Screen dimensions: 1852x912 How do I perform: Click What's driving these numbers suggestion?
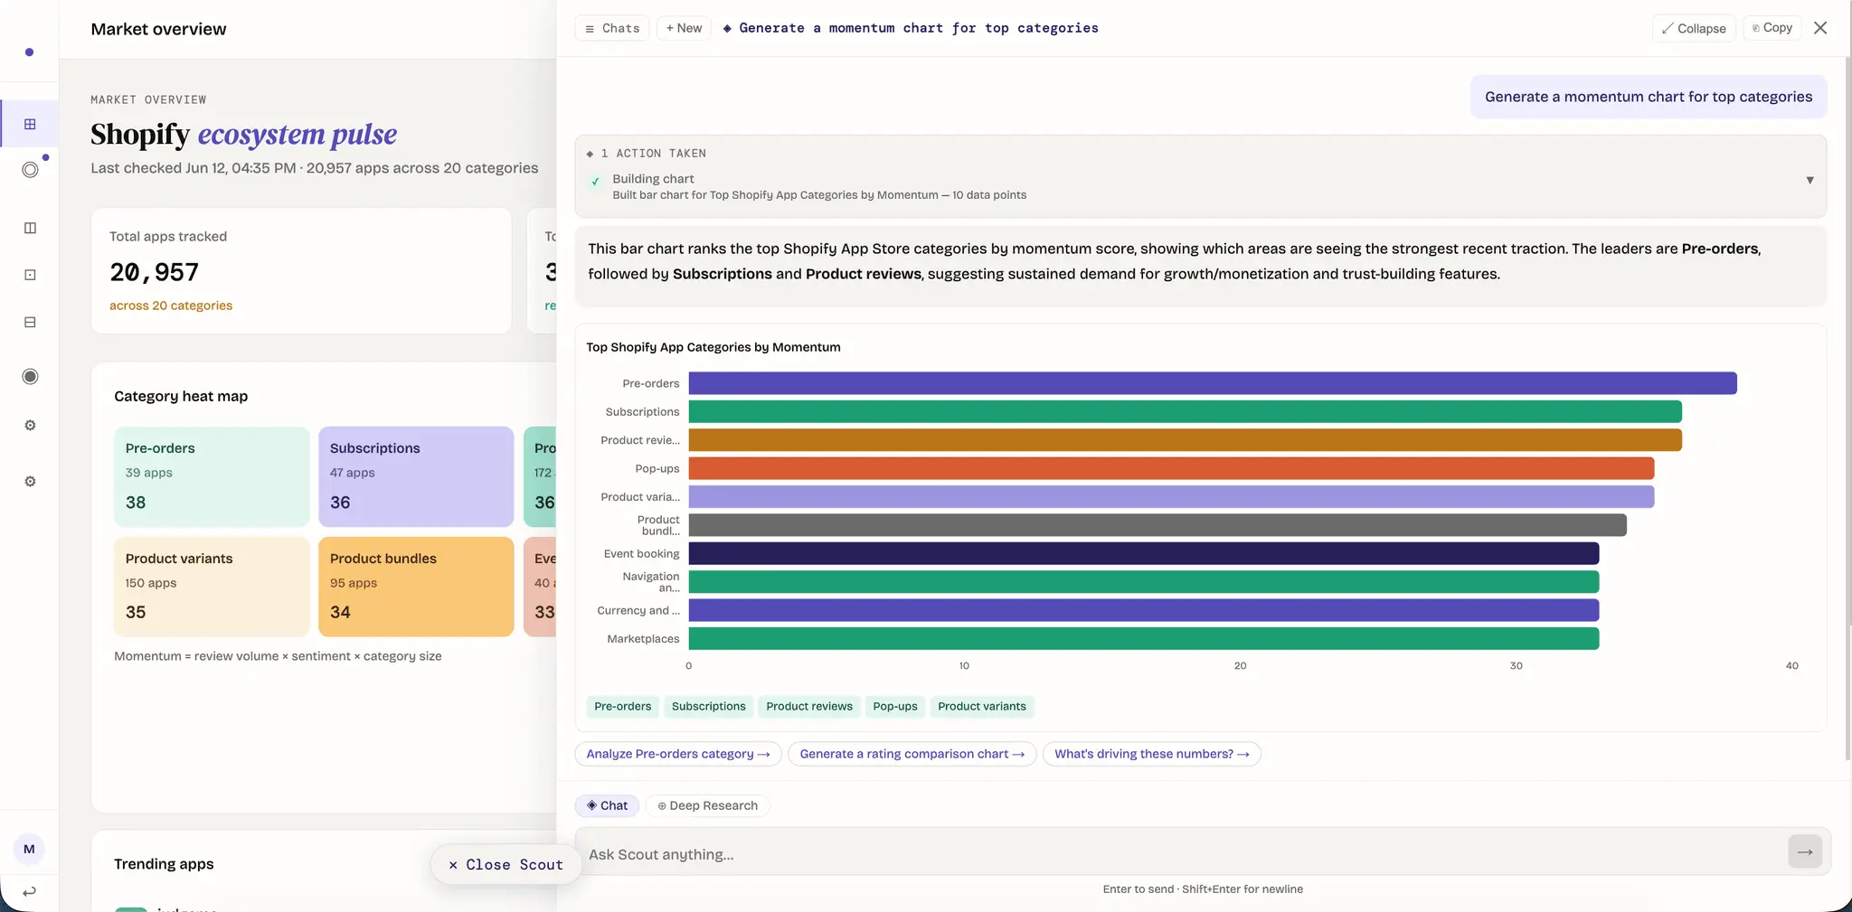click(1151, 754)
